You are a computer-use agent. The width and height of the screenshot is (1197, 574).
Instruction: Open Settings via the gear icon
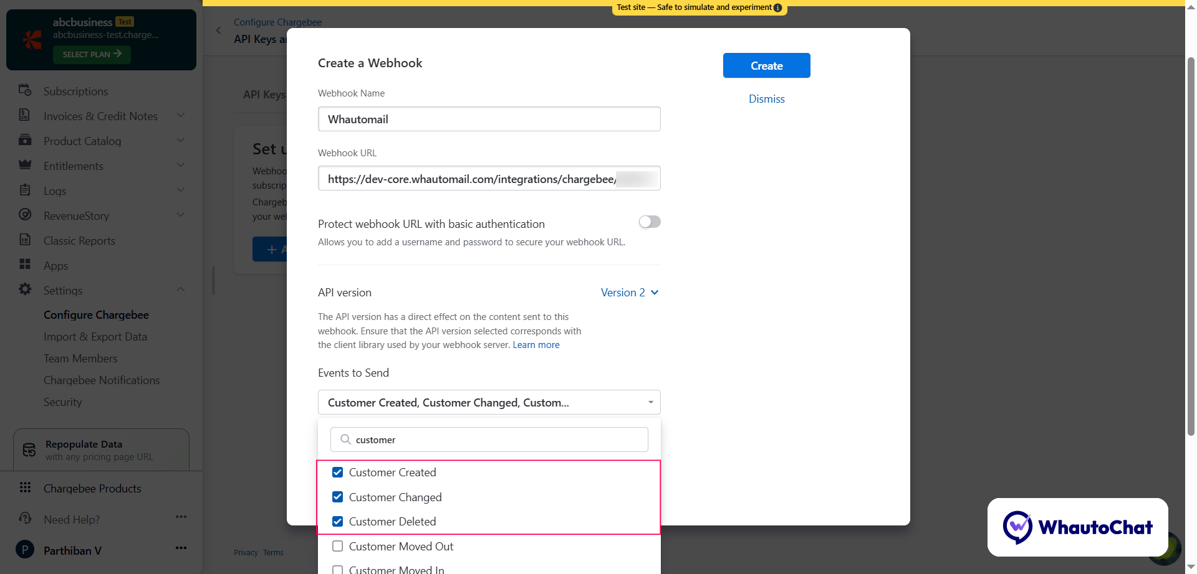click(25, 290)
